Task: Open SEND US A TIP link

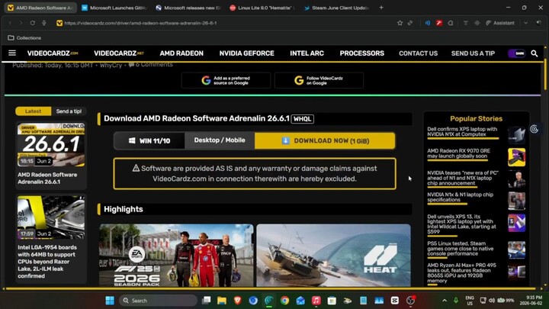Action: point(473,53)
